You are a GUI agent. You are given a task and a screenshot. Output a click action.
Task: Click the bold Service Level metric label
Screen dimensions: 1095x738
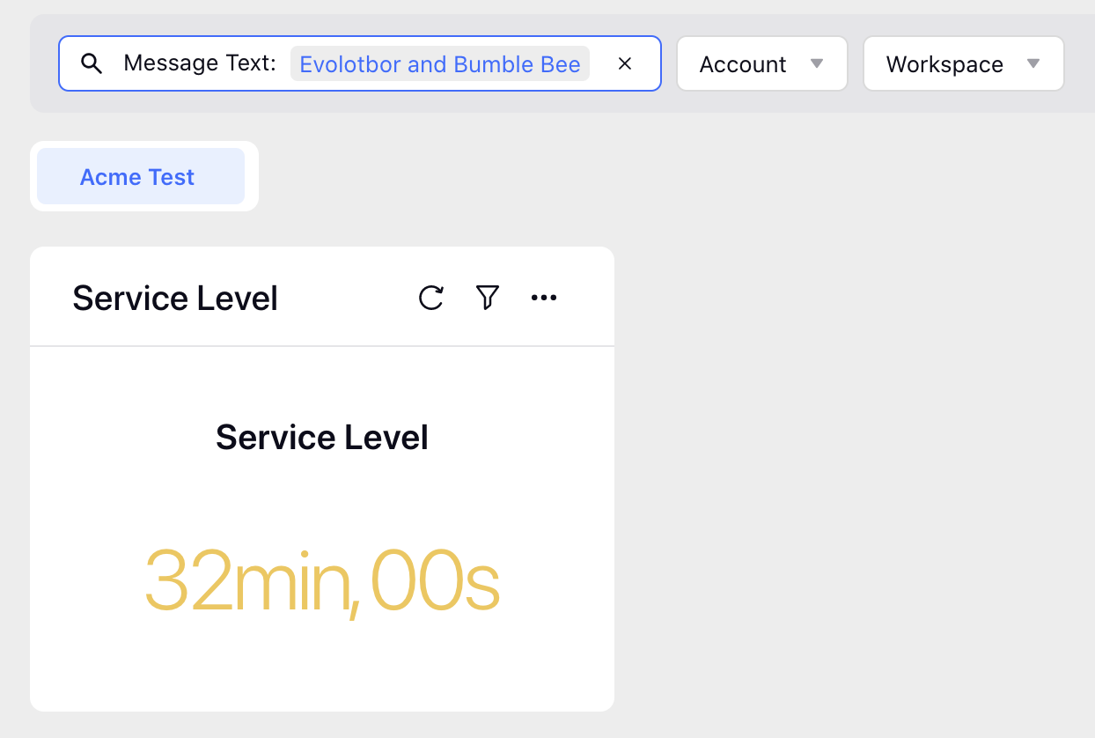click(322, 437)
